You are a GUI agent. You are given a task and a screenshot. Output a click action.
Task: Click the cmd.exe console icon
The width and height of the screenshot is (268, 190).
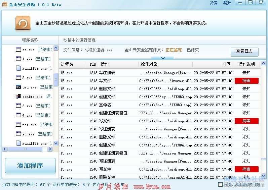18,87
